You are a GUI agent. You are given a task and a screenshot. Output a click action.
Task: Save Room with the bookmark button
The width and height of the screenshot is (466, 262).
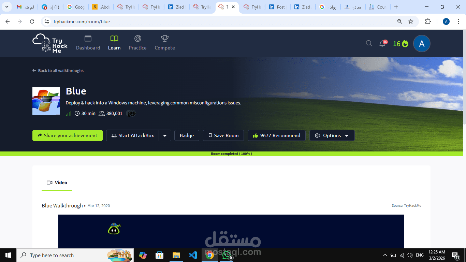click(223, 135)
